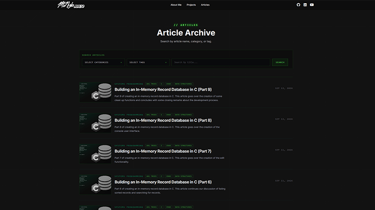Go to the Articles nav link
Screen dimensions: 375x210
[205, 5]
